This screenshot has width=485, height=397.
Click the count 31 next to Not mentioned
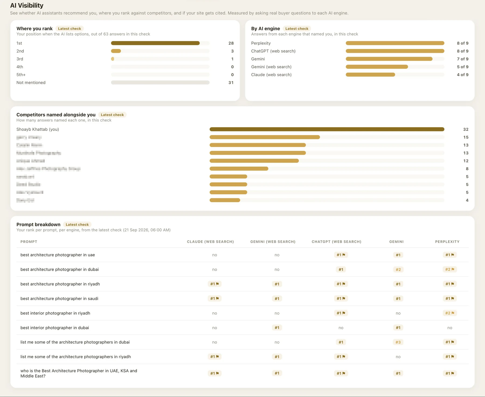coord(231,82)
